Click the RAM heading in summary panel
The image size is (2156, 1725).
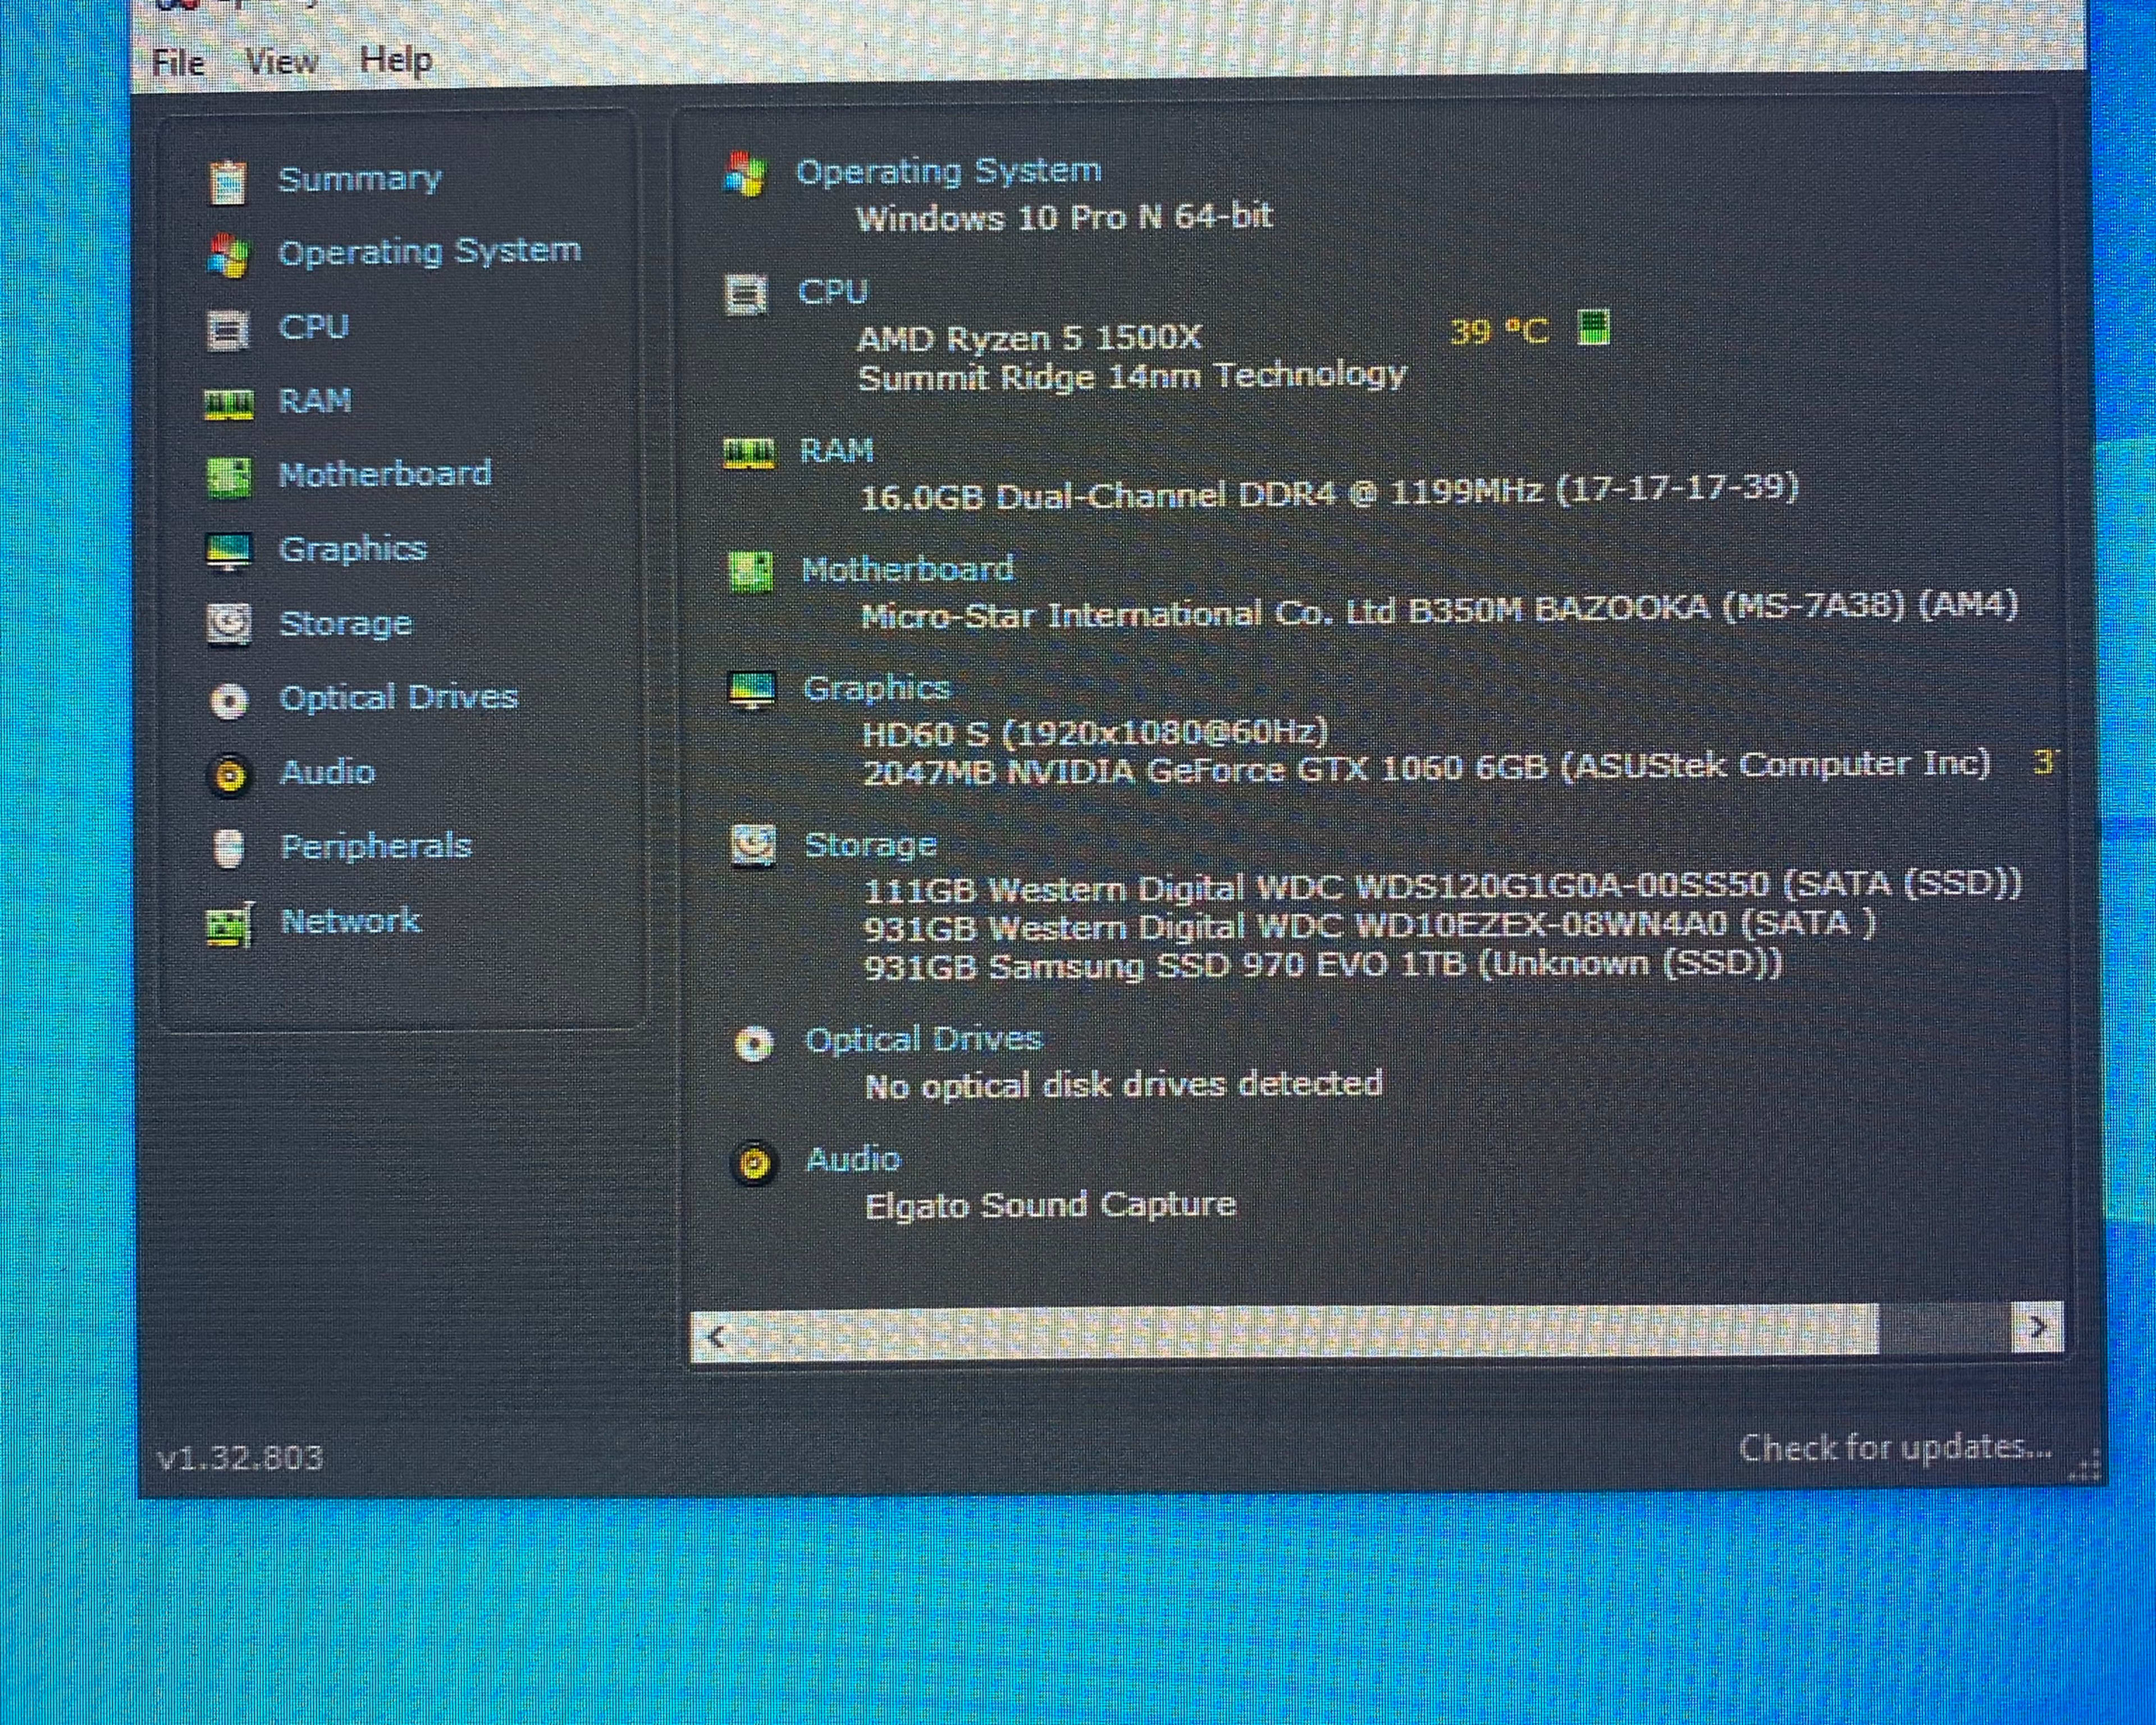tap(836, 451)
